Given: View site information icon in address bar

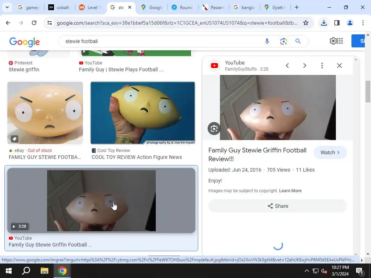Looking at the screenshot, I should (49, 23).
